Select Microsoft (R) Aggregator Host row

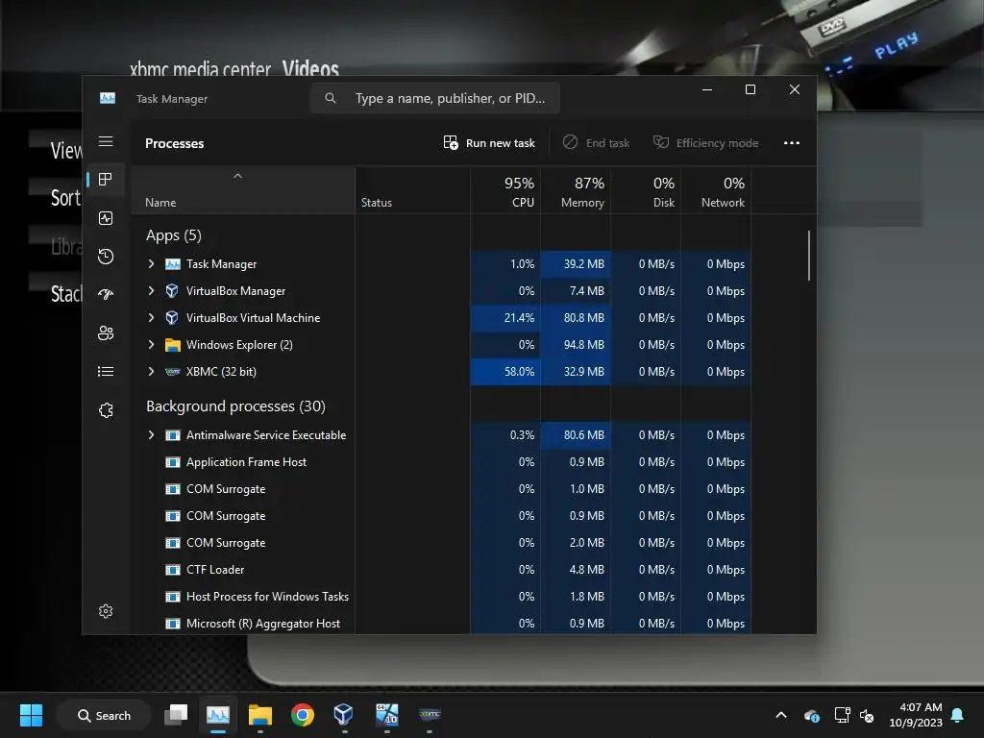pyautogui.click(x=440, y=623)
